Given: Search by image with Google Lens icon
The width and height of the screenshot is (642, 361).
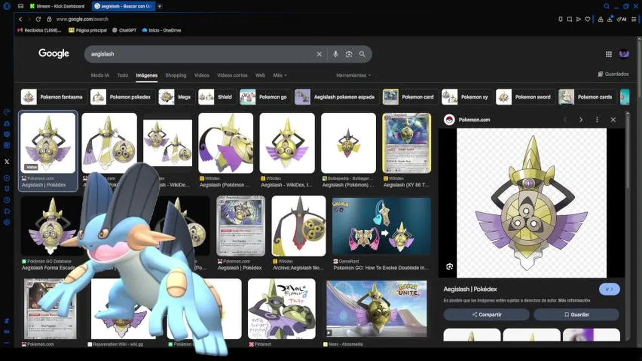Looking at the screenshot, I should click(x=349, y=54).
